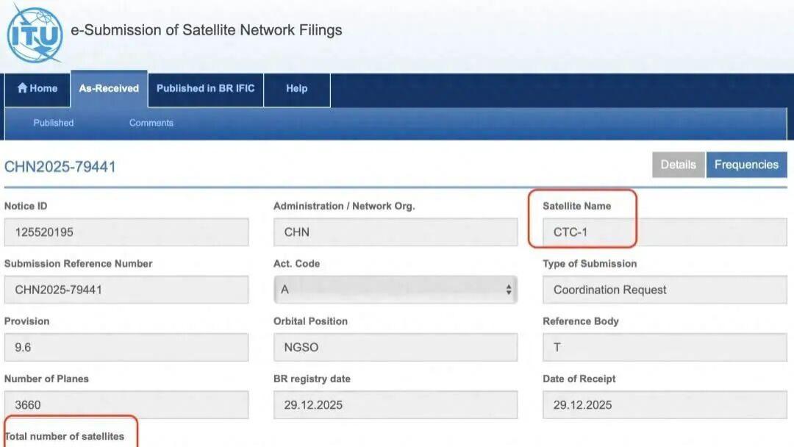Click the Frequencies button
Viewport: 794px width, 447px height.
coord(746,165)
